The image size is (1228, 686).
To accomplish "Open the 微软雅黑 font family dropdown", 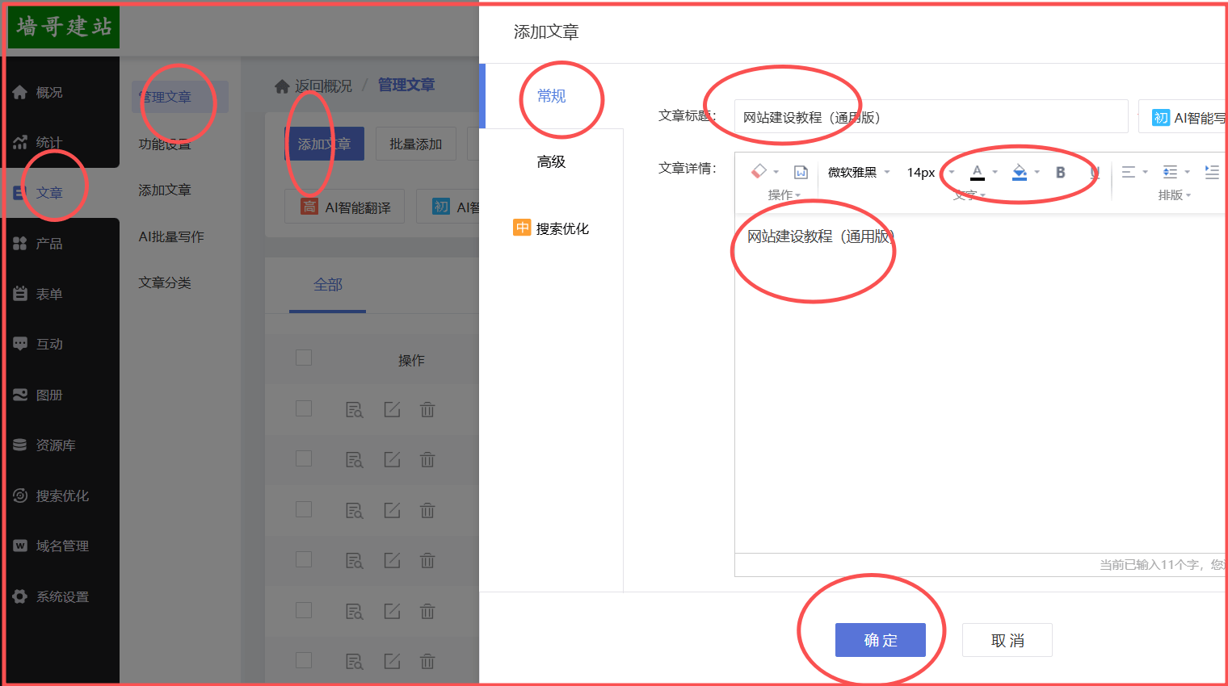I will click(x=858, y=172).
